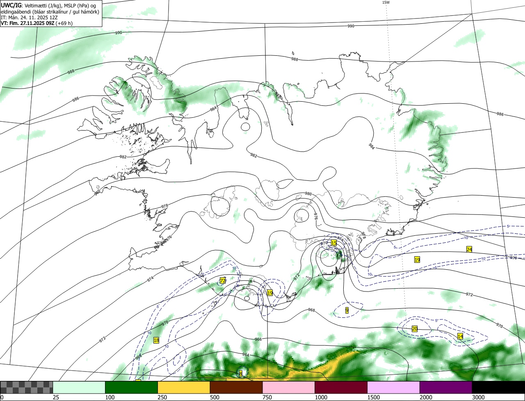Click the dark purple 2000–3000 legend swatch
This screenshot has height=401, width=525.
446,387
